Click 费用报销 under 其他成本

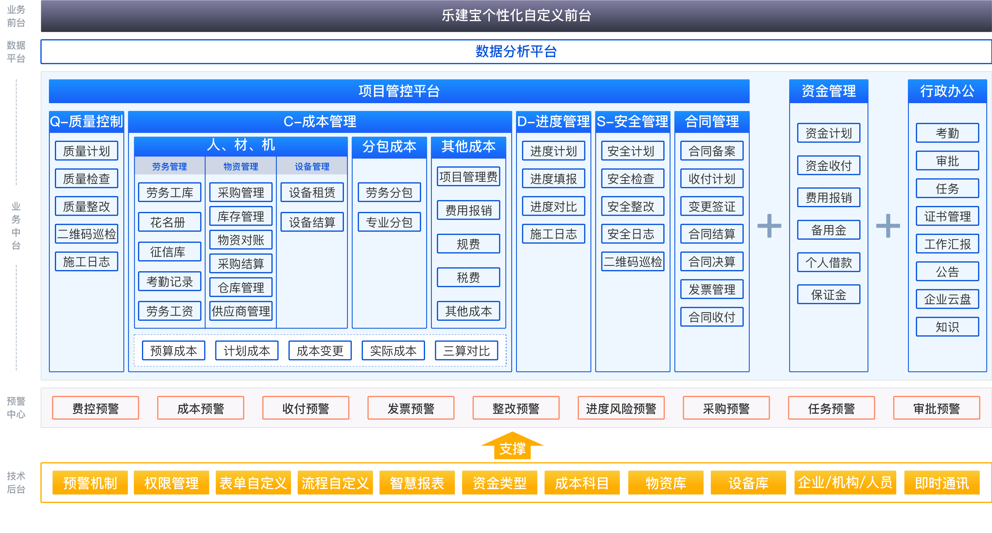(468, 210)
